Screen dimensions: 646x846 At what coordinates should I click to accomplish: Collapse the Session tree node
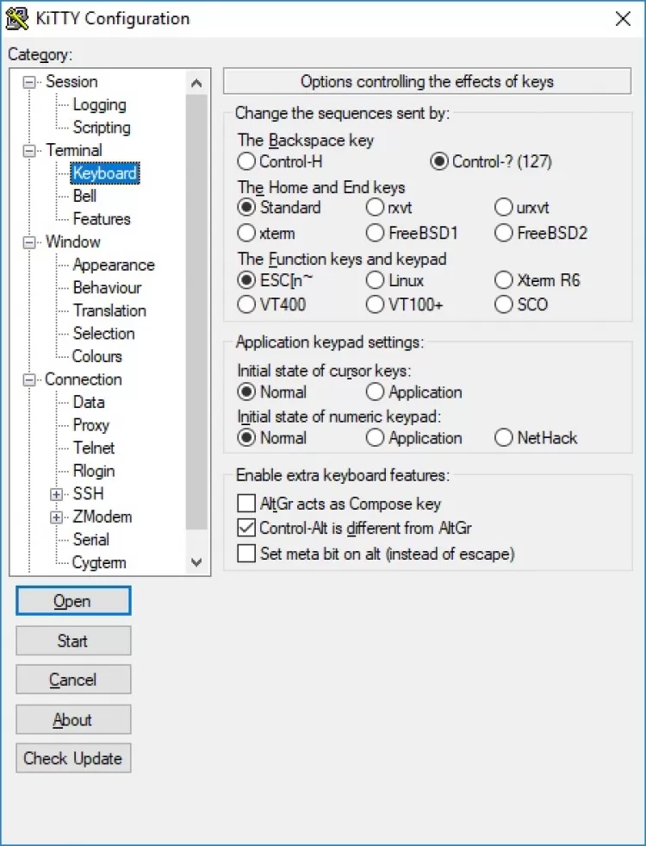coord(31,82)
